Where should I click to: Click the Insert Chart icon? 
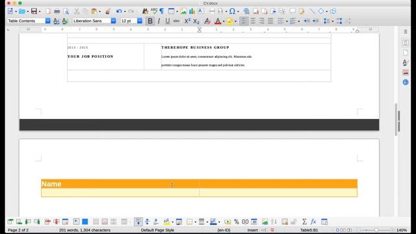click(192, 11)
